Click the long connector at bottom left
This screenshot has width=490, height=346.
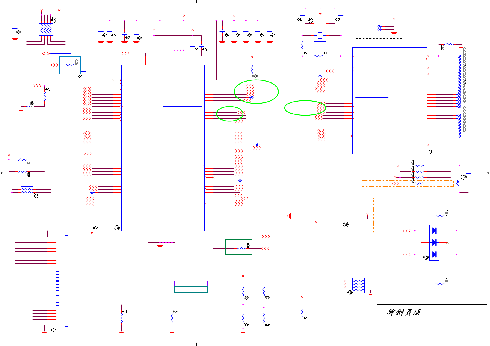(x=63, y=281)
